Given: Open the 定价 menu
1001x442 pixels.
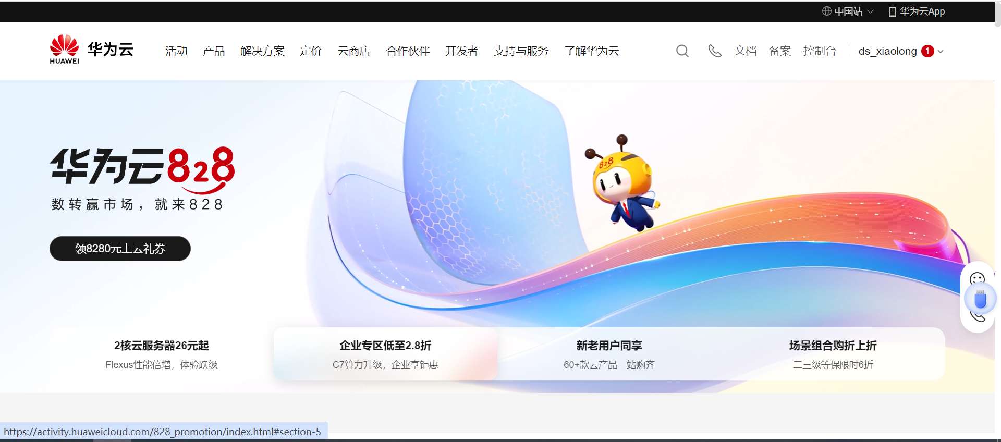Looking at the screenshot, I should (x=311, y=51).
